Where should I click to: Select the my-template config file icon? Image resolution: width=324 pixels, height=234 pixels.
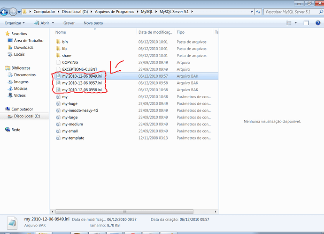pos(58,138)
